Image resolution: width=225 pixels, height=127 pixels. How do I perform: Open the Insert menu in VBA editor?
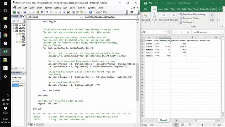40,8
